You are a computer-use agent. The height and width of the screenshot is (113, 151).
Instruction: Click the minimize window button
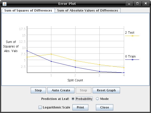click(129, 4)
